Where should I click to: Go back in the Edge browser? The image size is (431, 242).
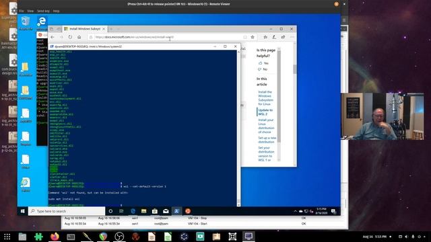pyautogui.click(x=53, y=37)
